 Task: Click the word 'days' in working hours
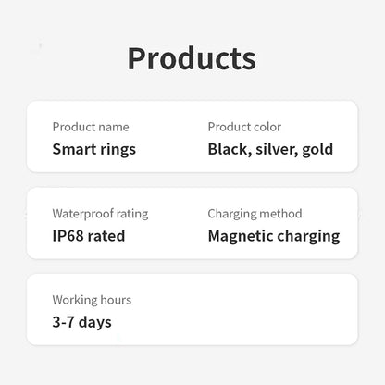(x=95, y=323)
